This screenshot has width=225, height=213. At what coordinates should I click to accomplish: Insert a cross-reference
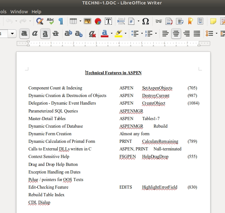pyautogui.click(x=200, y=21)
